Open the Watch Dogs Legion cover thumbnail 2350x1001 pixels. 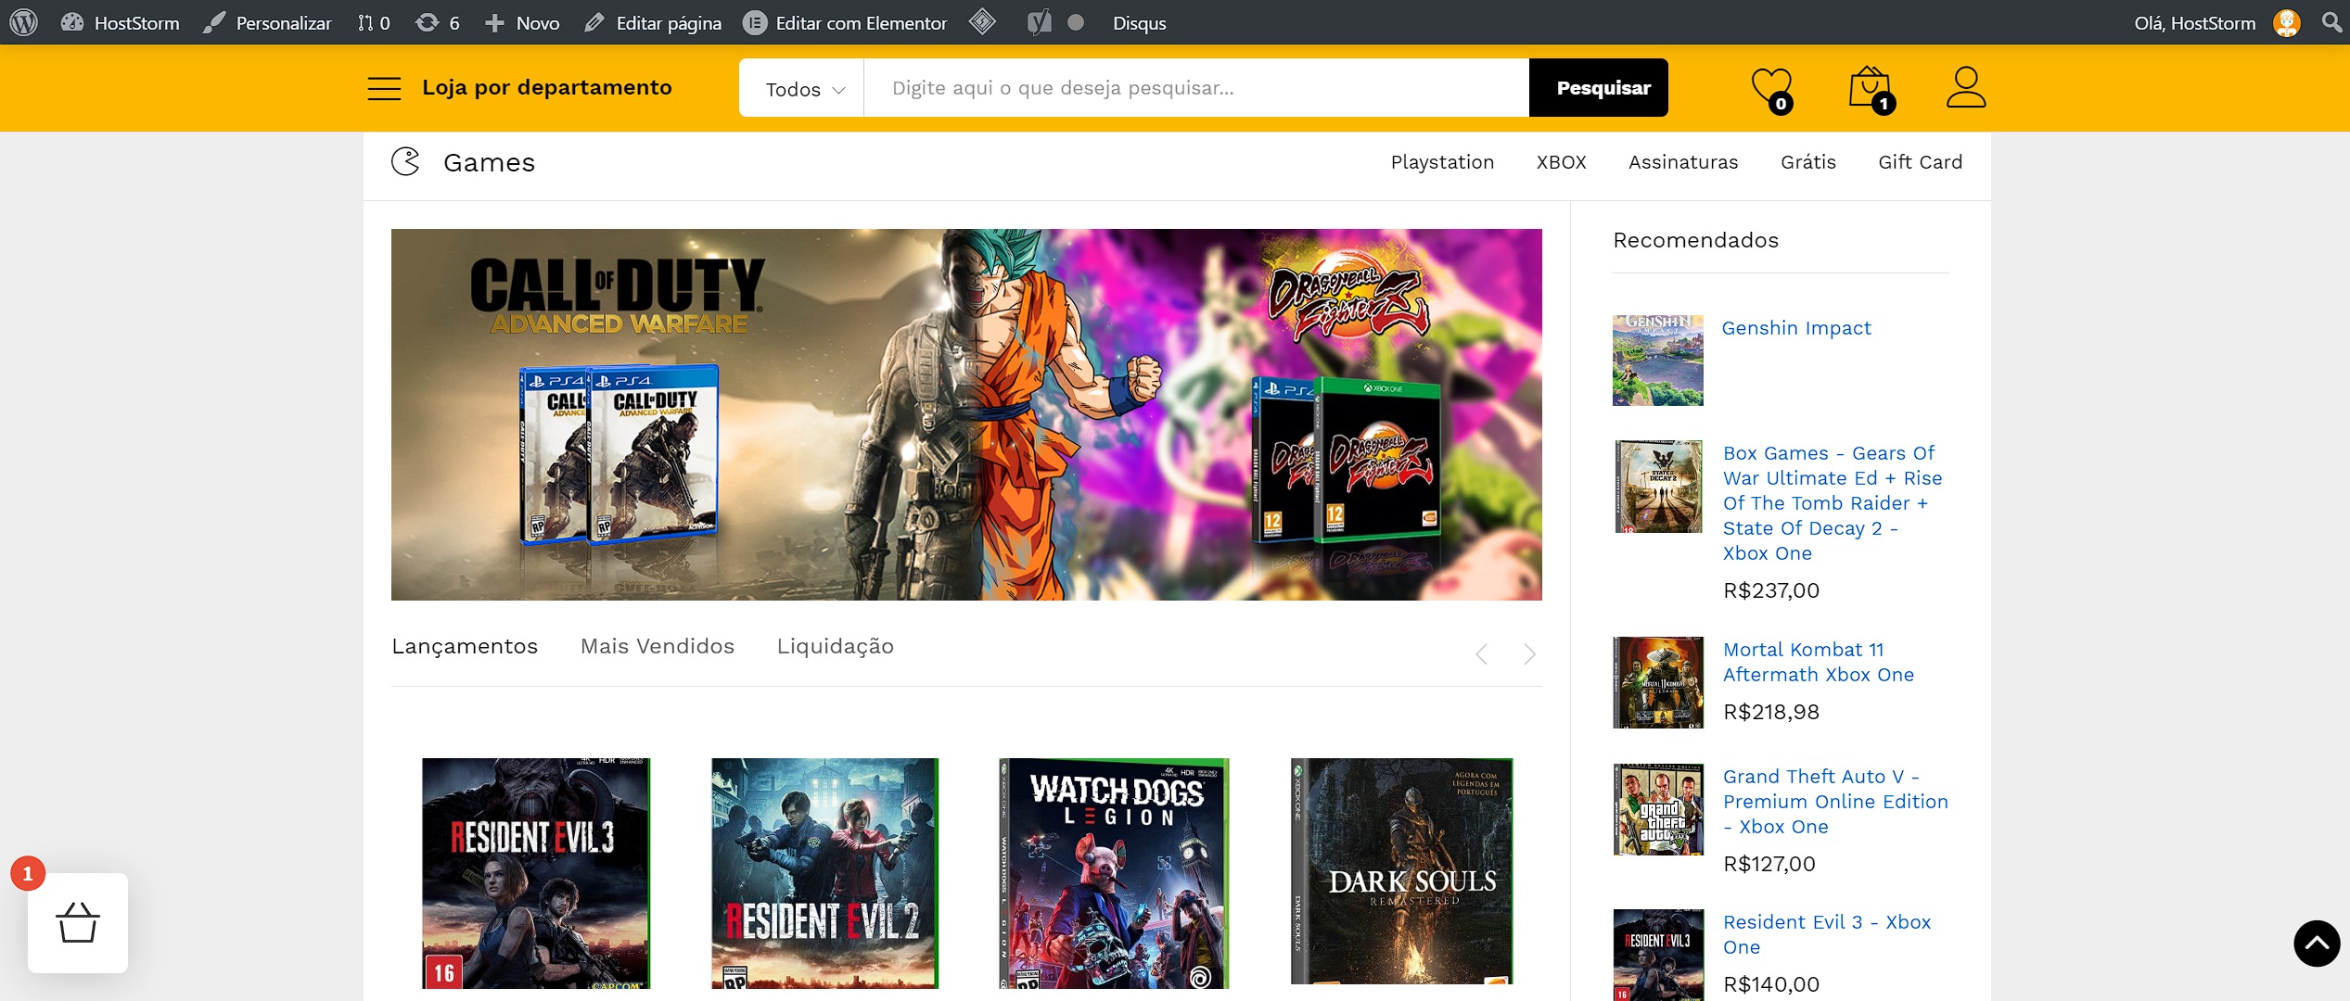pos(1114,873)
